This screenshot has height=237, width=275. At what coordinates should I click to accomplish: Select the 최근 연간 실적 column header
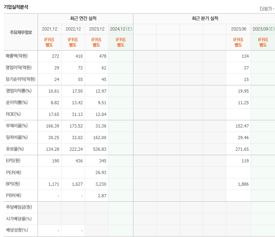[83, 18]
